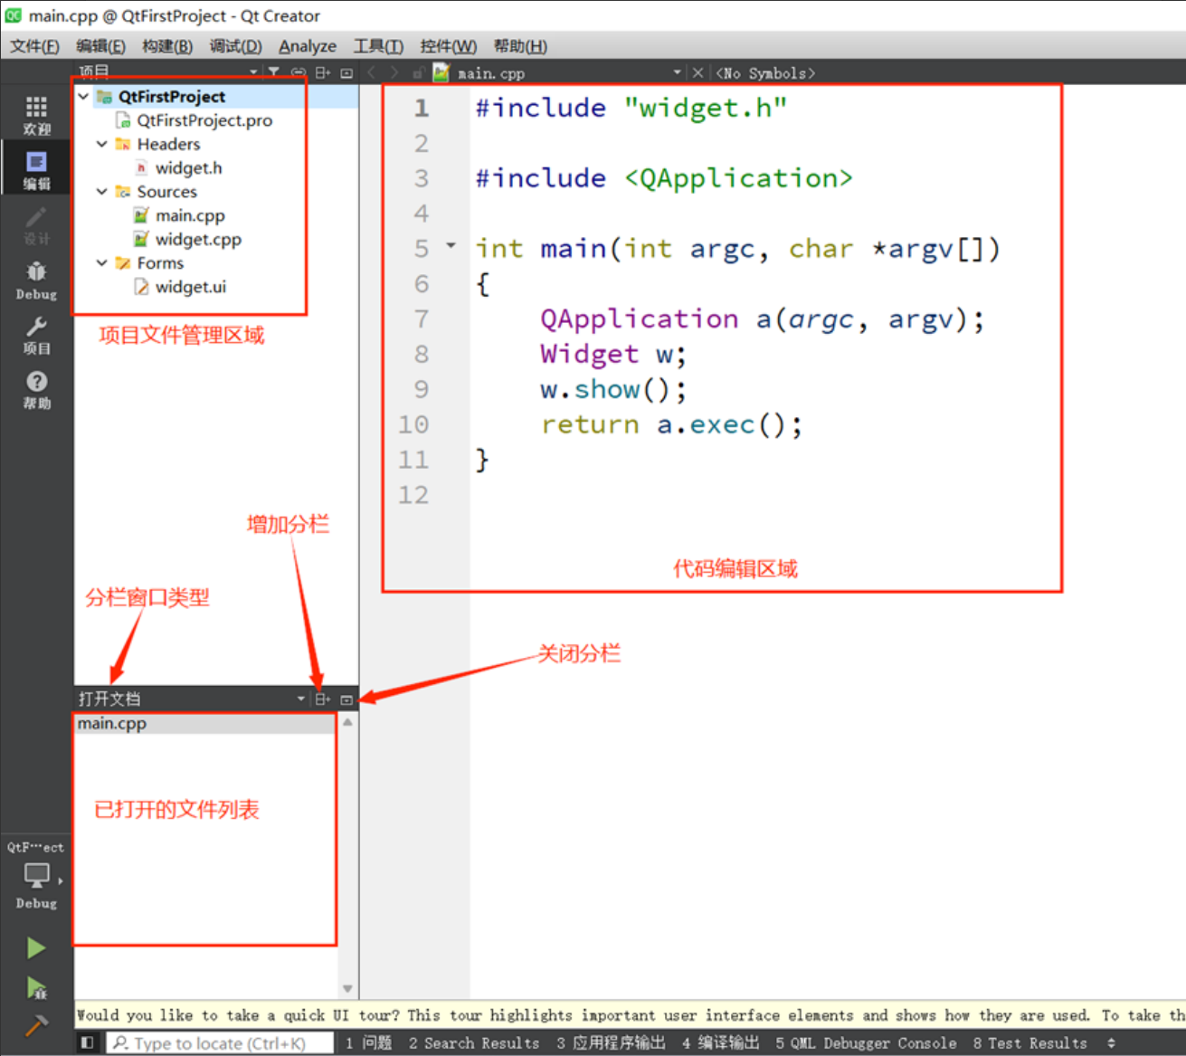
Task: Open the 8 Test Results pane
Action: 1030,1043
